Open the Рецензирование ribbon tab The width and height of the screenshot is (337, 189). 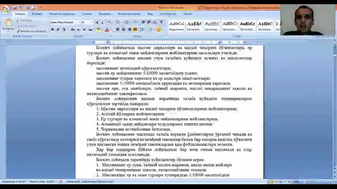pyautogui.click(x=129, y=14)
